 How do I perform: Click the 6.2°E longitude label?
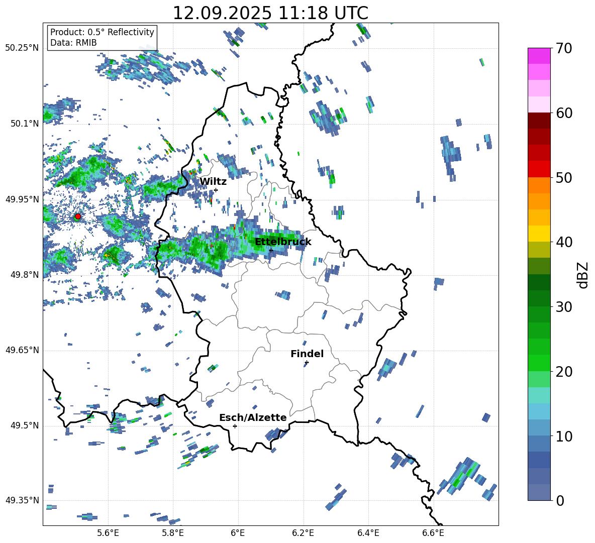(x=303, y=533)
